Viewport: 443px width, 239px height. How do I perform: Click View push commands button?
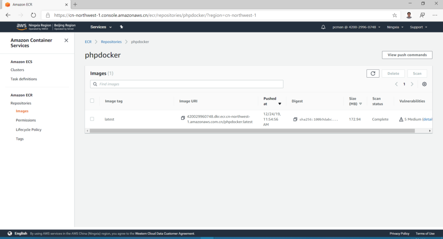click(x=407, y=55)
